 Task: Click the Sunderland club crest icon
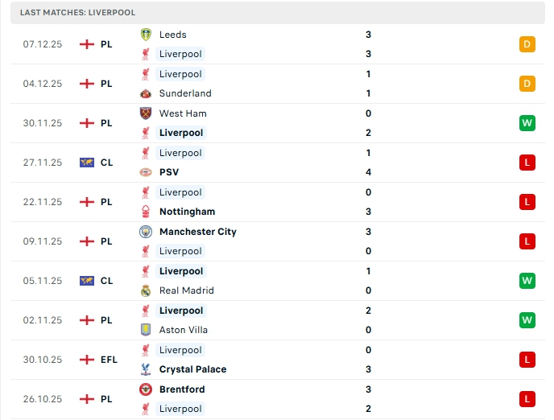[146, 93]
